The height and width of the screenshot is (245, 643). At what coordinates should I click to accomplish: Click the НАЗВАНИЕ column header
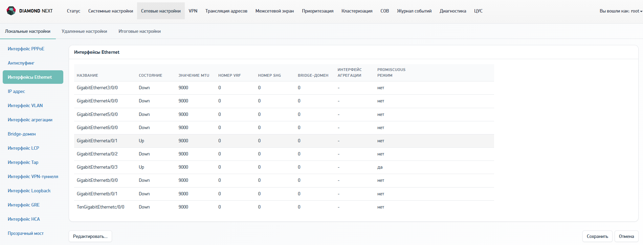87,75
